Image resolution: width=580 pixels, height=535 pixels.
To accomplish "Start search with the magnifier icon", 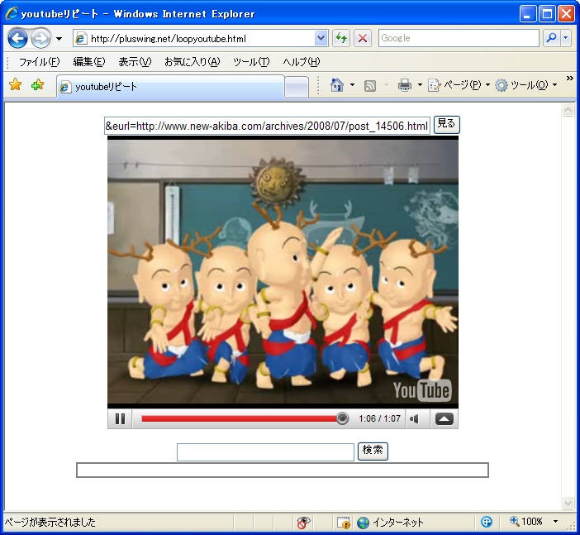I will [551, 38].
